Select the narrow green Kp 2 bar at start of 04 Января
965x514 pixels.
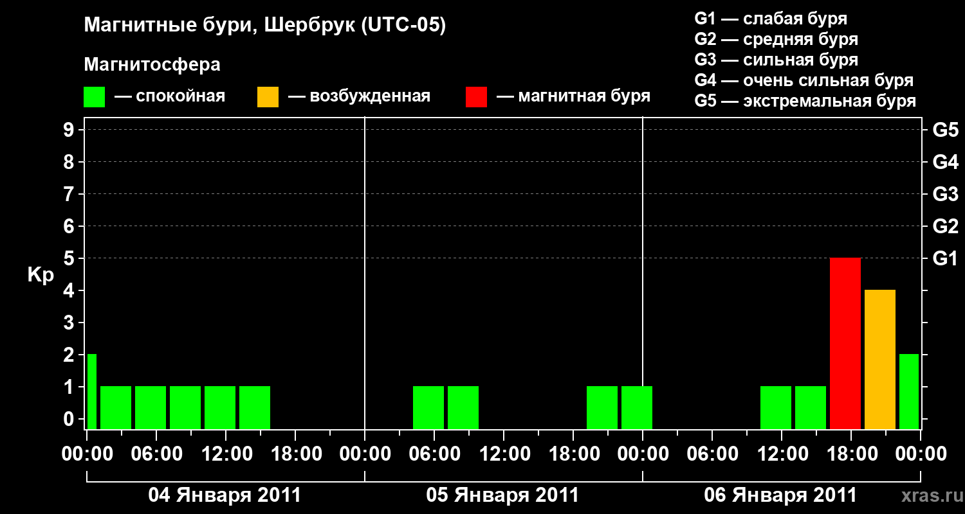[92, 391]
